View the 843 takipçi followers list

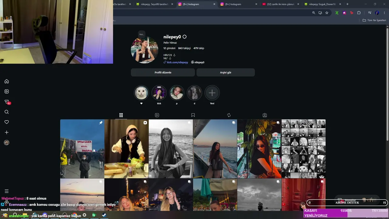click(x=184, y=48)
